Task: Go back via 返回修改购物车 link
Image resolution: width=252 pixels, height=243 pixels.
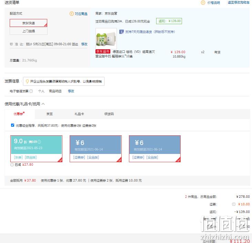Action: [x=239, y=2]
